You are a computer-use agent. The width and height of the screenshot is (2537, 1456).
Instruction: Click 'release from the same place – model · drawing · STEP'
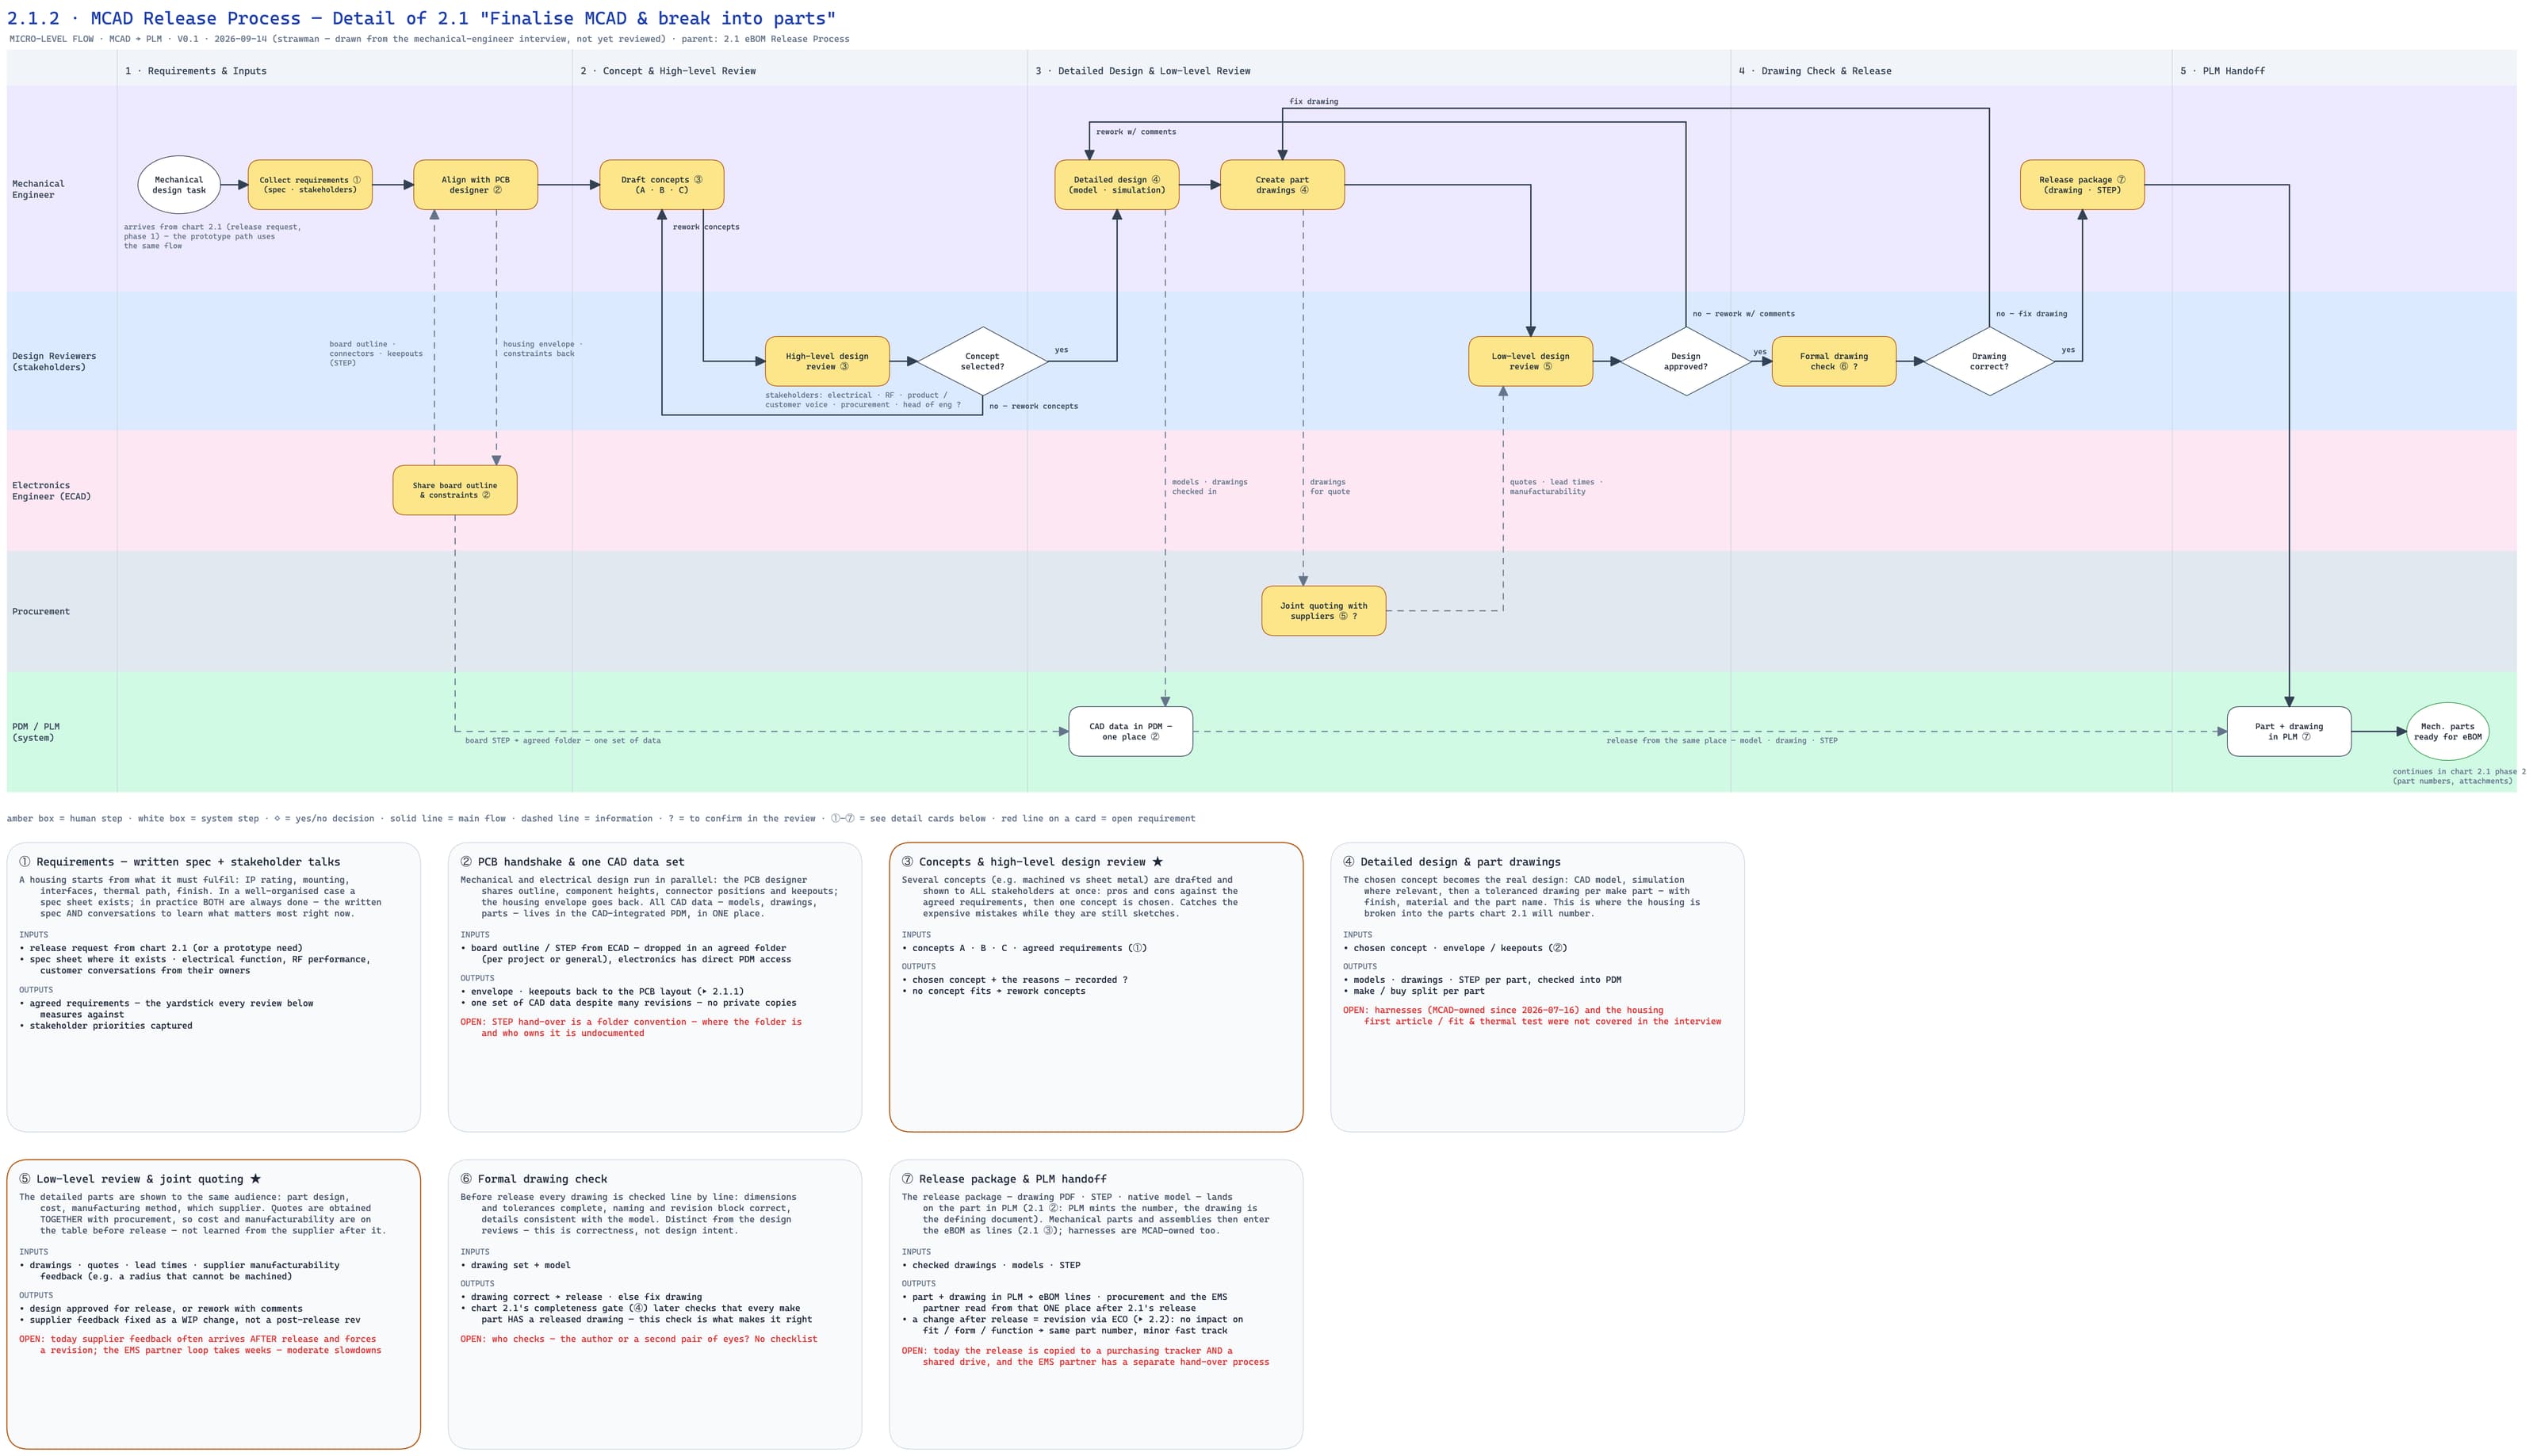click(x=1722, y=741)
